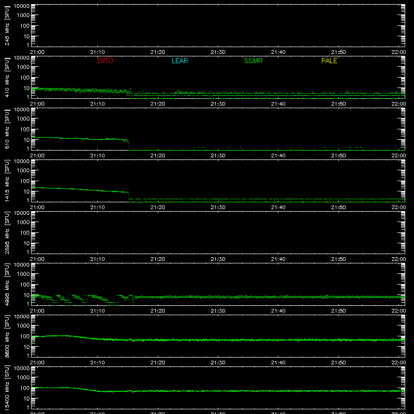The height and width of the screenshot is (414, 414).
Task: Click 21:40 tick label under 610 MHz panel
Action: pyautogui.click(x=278, y=156)
